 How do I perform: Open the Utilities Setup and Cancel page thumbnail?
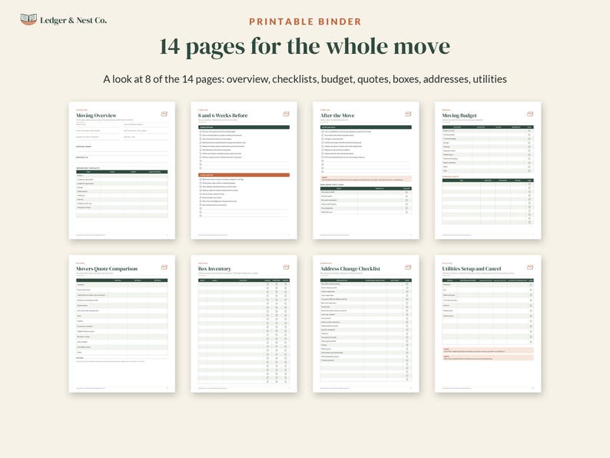coord(488,324)
